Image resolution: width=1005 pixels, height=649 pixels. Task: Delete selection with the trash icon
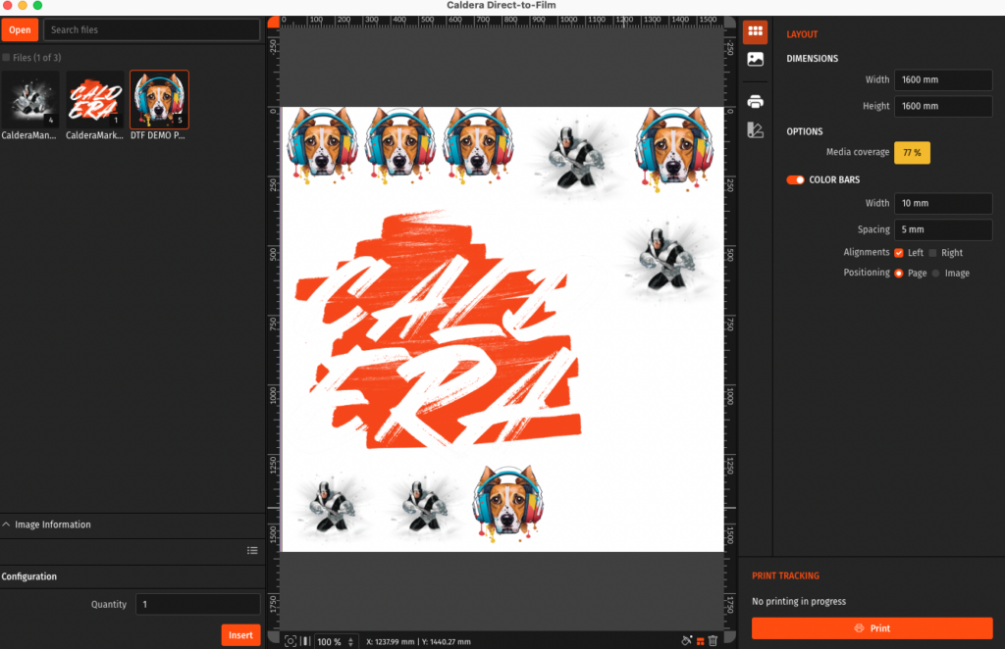coord(713,641)
